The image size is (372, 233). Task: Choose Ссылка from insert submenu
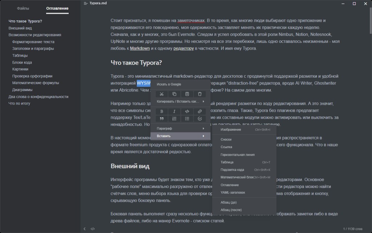click(x=244, y=147)
